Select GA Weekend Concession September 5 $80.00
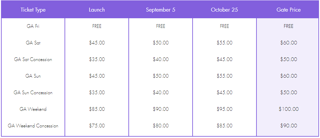Screen dimensions: 320x138 pos(161,126)
